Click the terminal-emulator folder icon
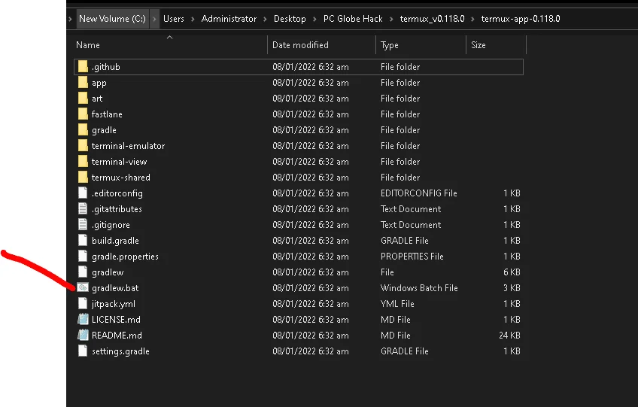The height and width of the screenshot is (407, 638). point(83,146)
